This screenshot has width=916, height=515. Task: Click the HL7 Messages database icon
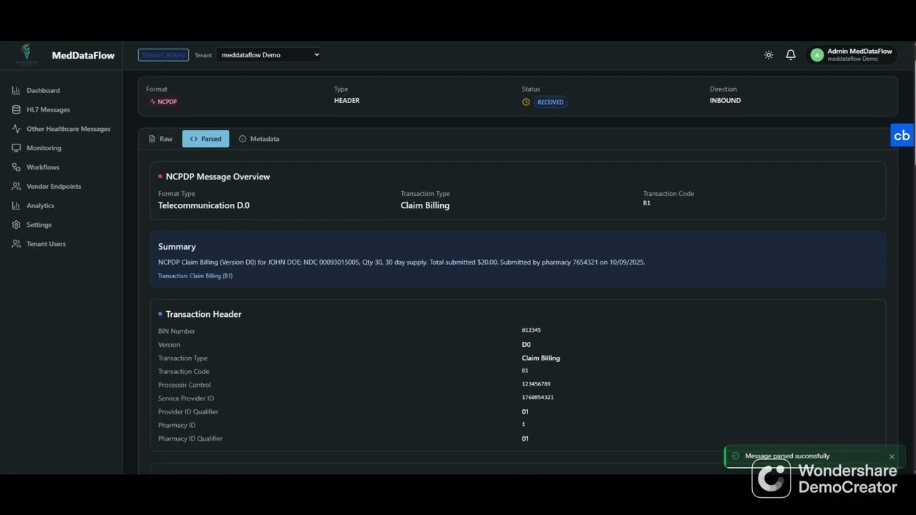[x=16, y=110]
